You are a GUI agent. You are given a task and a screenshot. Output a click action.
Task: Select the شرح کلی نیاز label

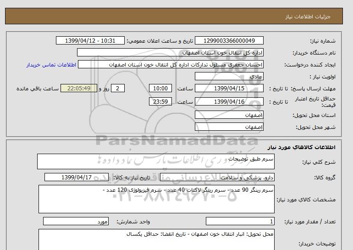tap(319, 162)
